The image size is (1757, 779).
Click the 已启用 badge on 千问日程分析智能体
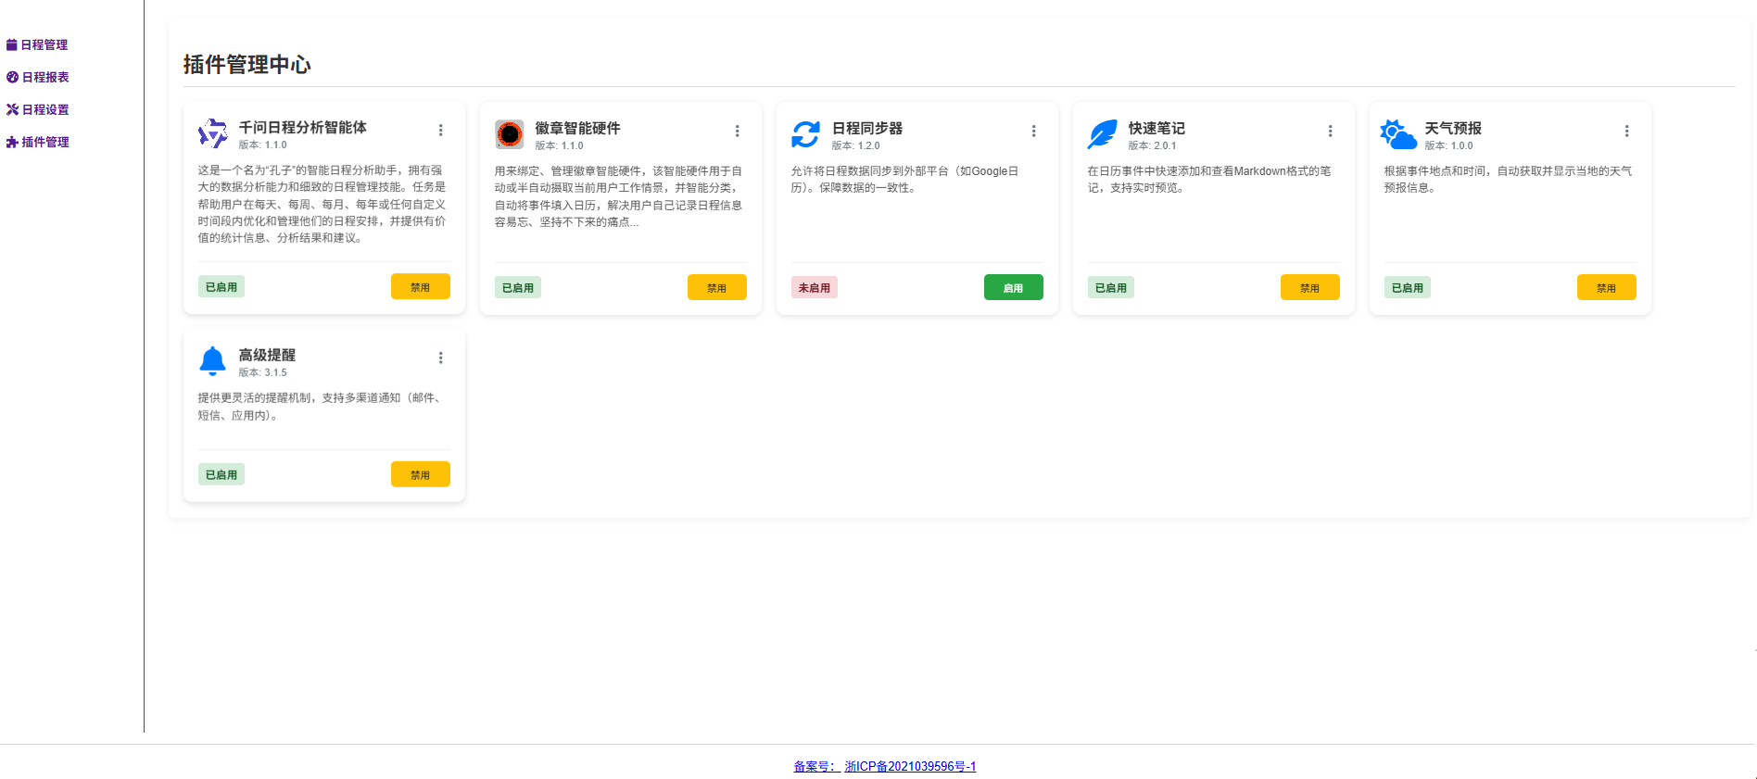(x=221, y=287)
